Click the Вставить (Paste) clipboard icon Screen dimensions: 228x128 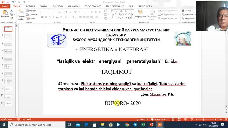point(5,13)
